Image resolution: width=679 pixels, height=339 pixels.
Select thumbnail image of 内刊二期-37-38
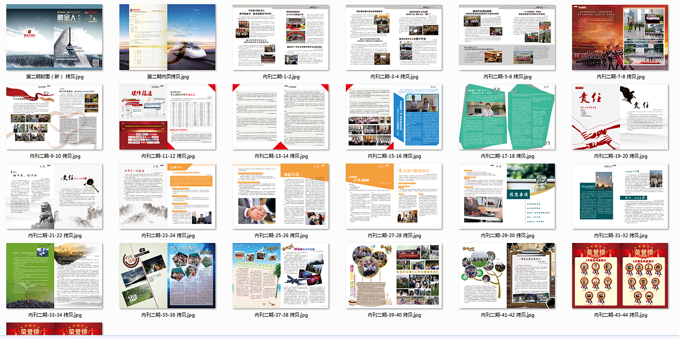point(281,276)
